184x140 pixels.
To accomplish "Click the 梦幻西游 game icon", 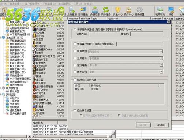I will pyautogui.click(x=34, y=46).
